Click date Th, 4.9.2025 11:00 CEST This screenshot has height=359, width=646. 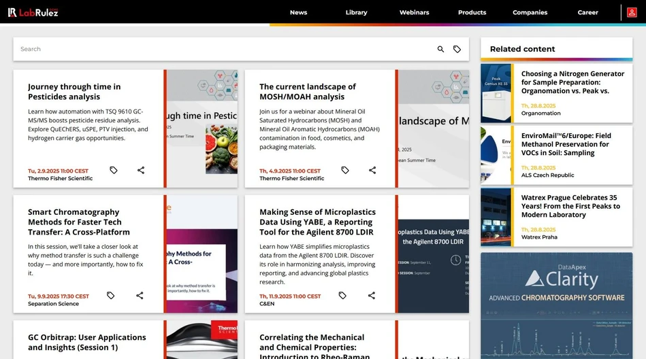(x=290, y=171)
